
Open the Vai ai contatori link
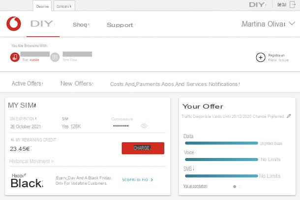pyautogui.click(x=195, y=186)
